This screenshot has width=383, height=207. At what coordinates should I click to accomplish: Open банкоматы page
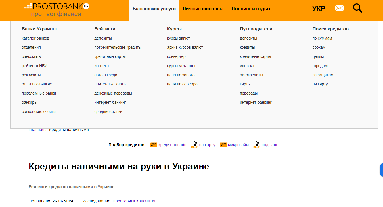32,56
